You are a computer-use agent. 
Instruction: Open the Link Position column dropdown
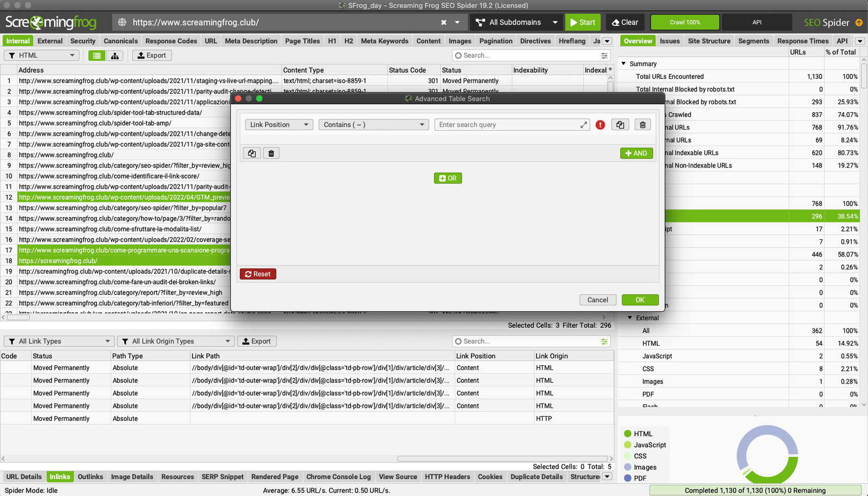point(279,125)
